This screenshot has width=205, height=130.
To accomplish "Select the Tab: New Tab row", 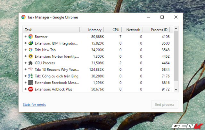I will tap(98, 50).
